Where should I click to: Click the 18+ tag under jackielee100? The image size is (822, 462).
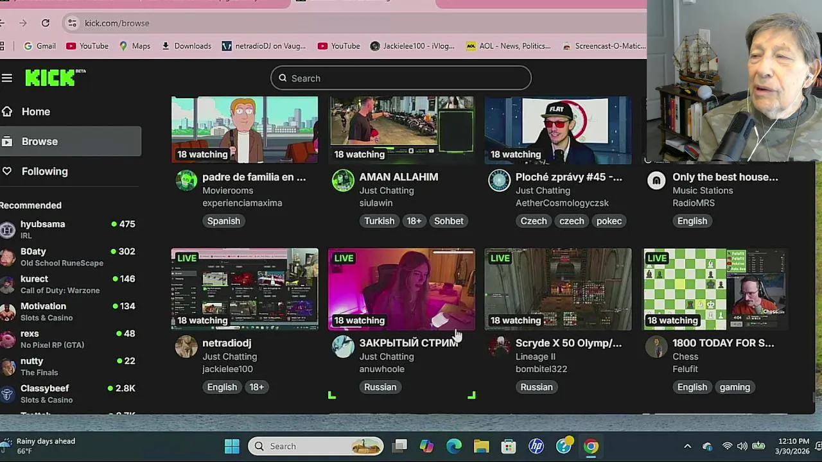click(x=256, y=387)
